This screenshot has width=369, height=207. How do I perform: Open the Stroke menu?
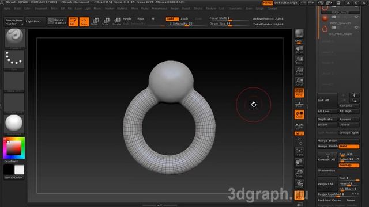click(198, 9)
